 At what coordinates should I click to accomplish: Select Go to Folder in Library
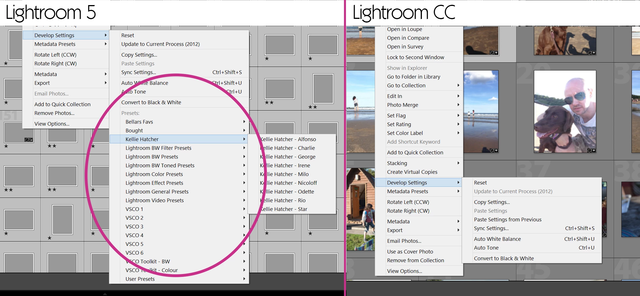click(x=419, y=77)
